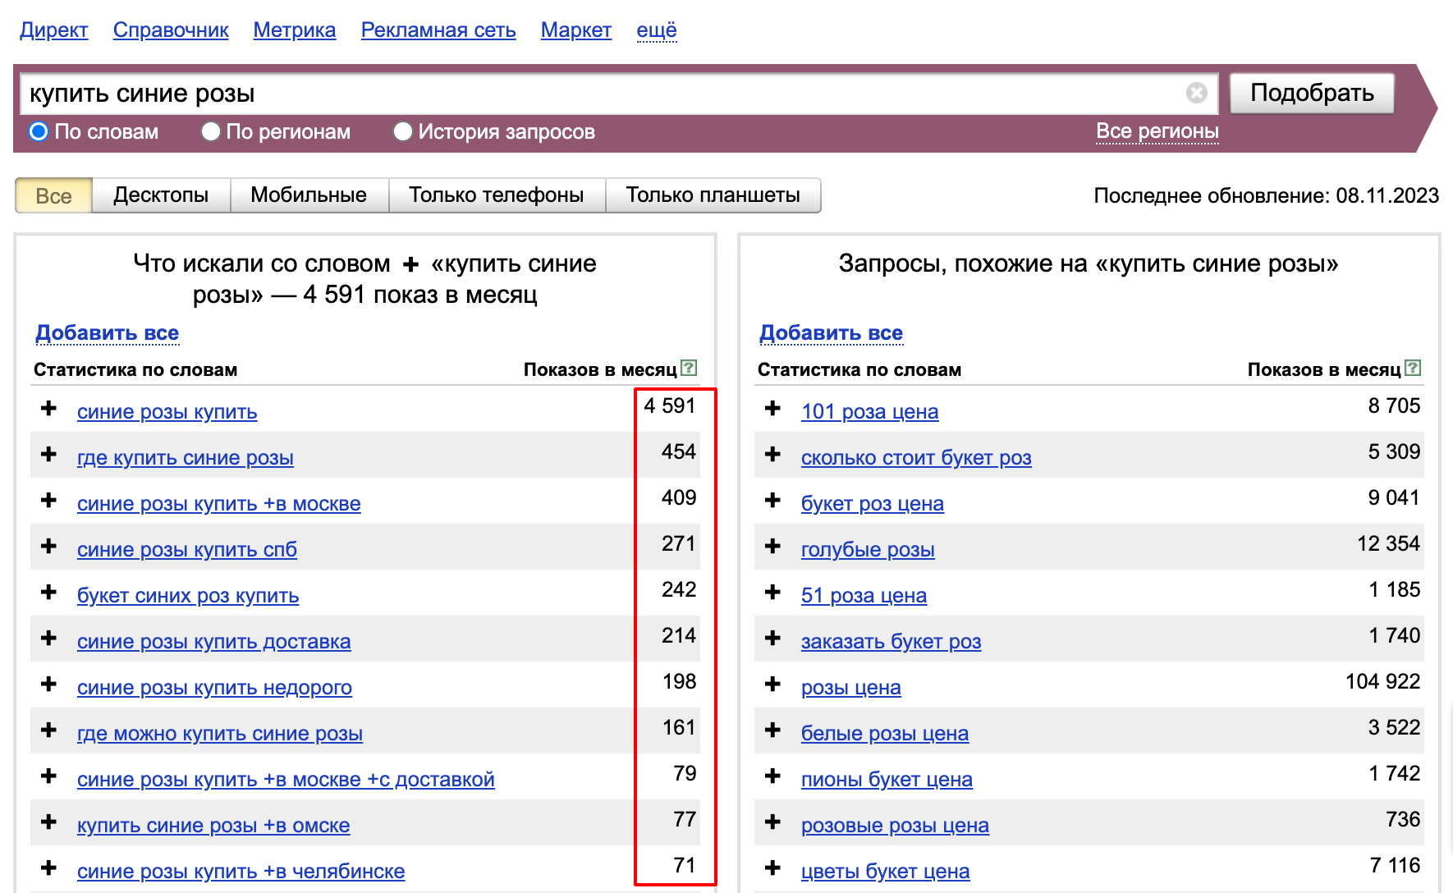Open the help icon by left 'Показов в месяц'
The height and width of the screenshot is (893, 1453).
(x=690, y=369)
